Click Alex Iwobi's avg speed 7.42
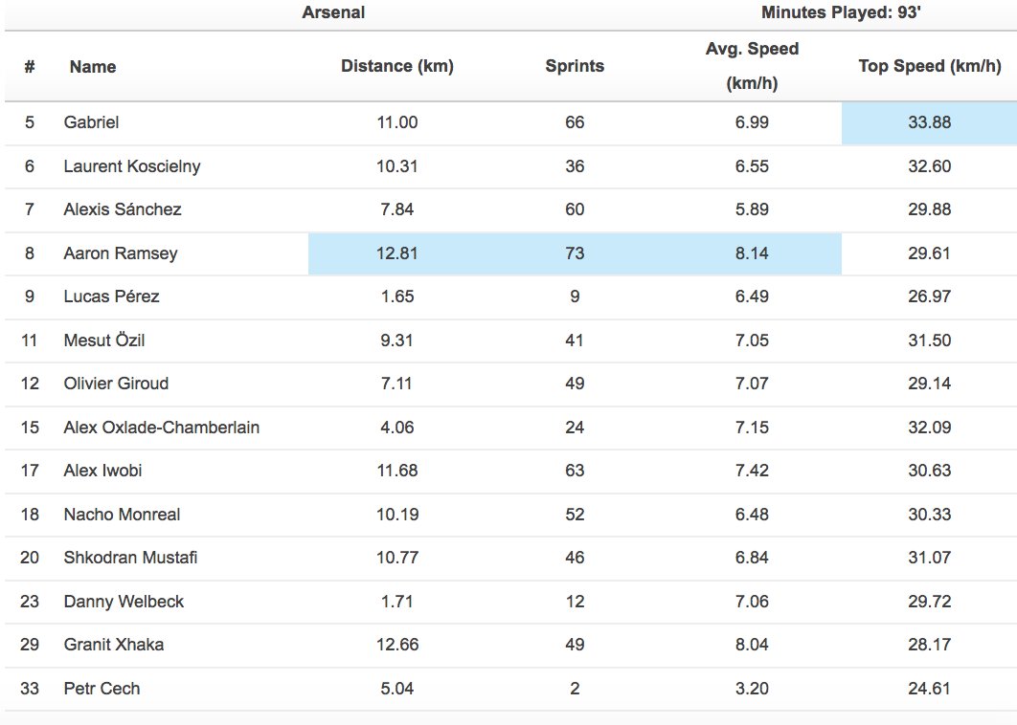This screenshot has width=1017, height=725. coord(752,471)
